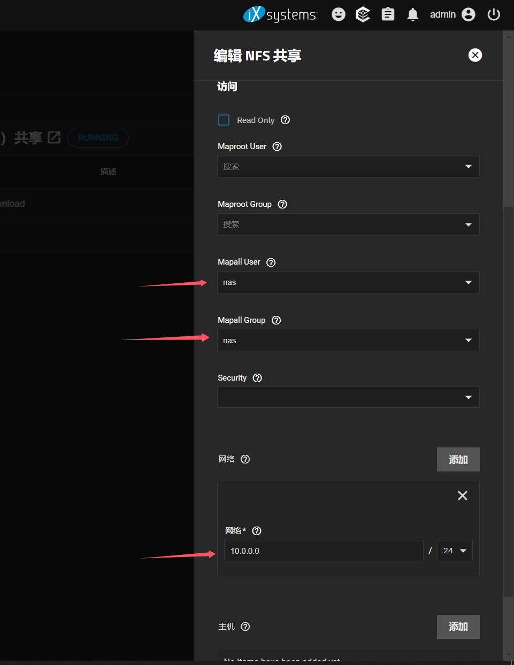The height and width of the screenshot is (665, 514).
Task: Enable the Read Only checkbox
Action: (224, 120)
